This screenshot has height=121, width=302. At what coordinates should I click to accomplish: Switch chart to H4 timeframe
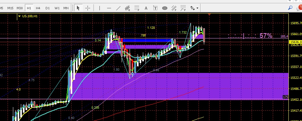coord(38,8)
